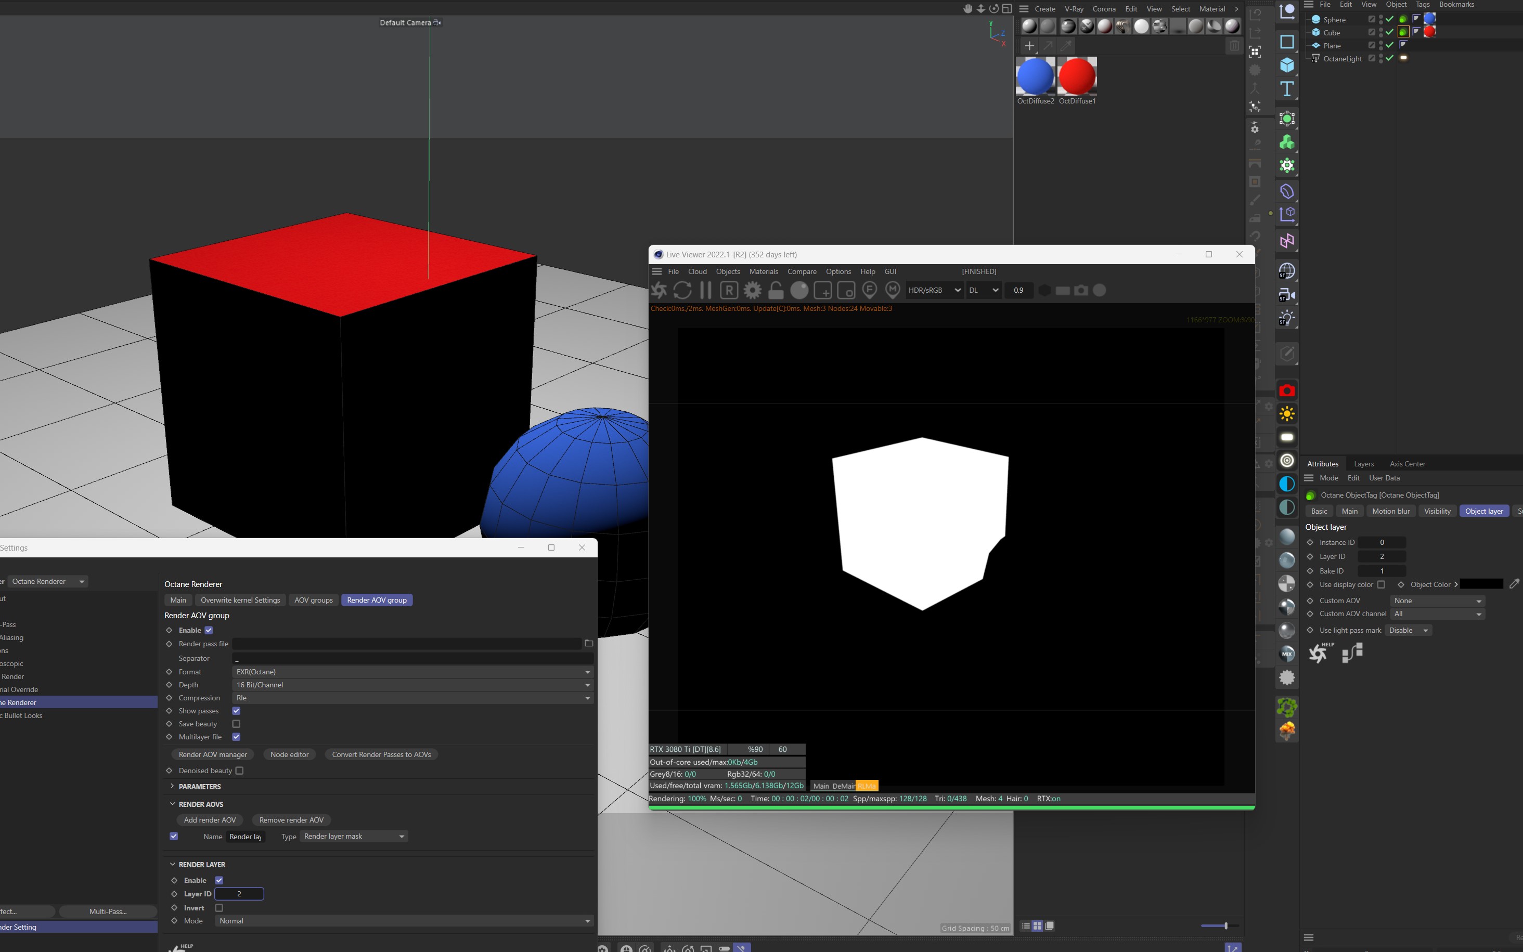Uncheck Show passes checkbox
The image size is (1523, 952).
[x=236, y=711]
